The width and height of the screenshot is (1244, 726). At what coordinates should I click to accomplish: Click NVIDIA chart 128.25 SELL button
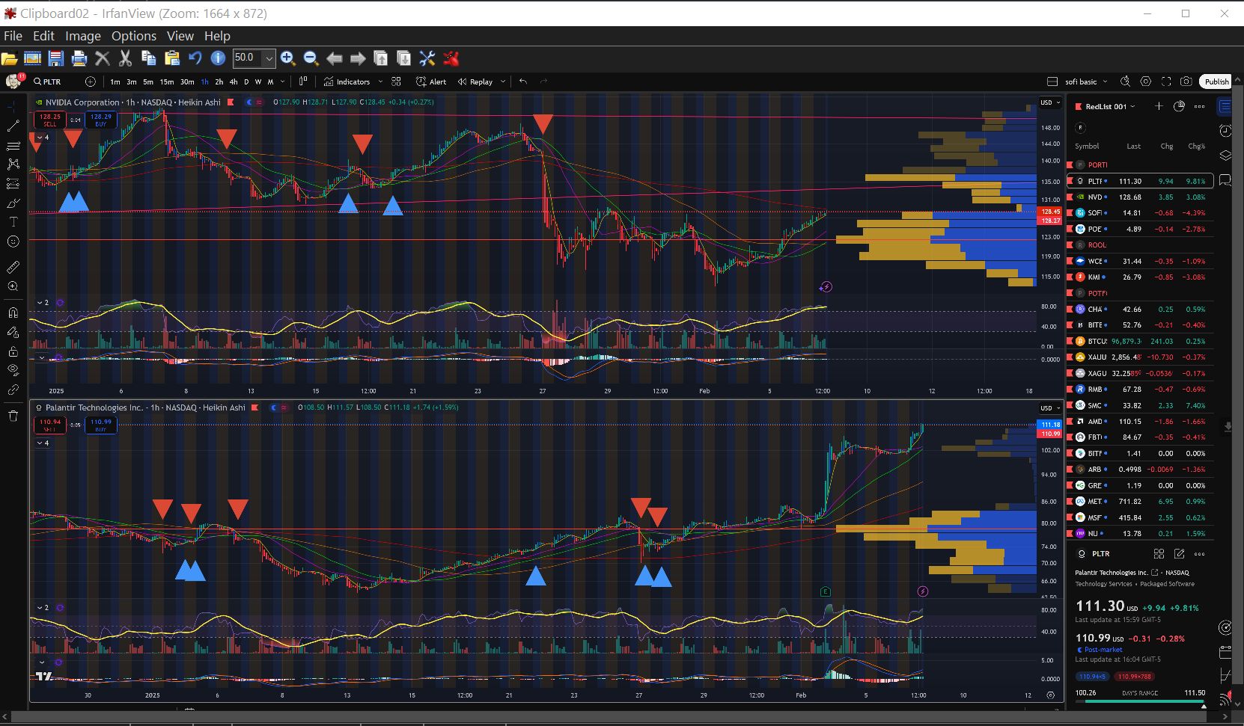[50, 120]
